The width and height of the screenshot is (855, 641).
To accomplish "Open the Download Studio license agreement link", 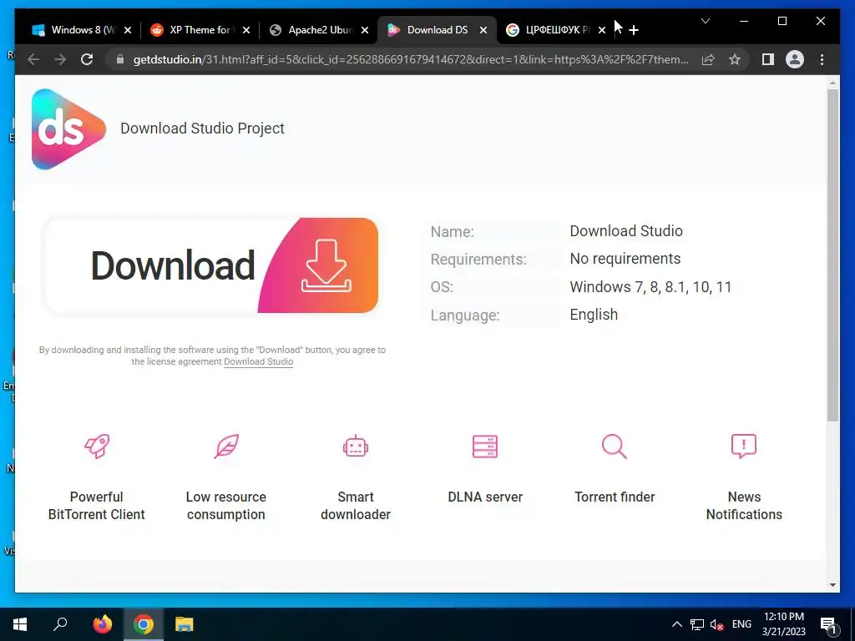I will (259, 361).
